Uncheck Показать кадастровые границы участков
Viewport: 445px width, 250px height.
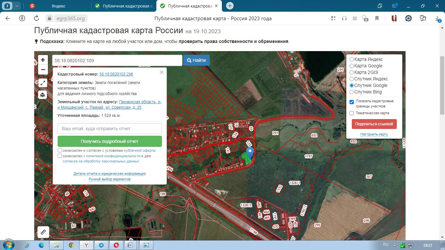[352, 102]
